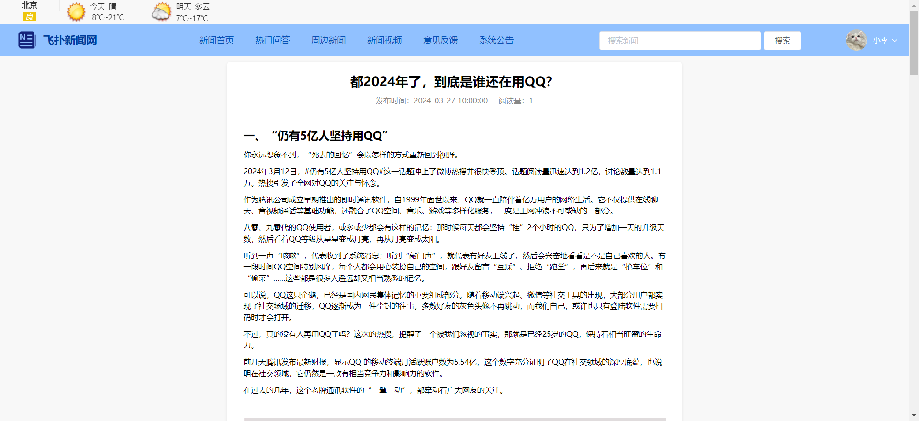
Task: Open the cat avatar profile picture
Action: [x=856, y=40]
